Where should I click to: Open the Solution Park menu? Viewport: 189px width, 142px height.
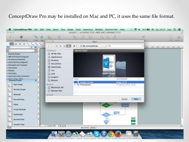click(111, 29)
